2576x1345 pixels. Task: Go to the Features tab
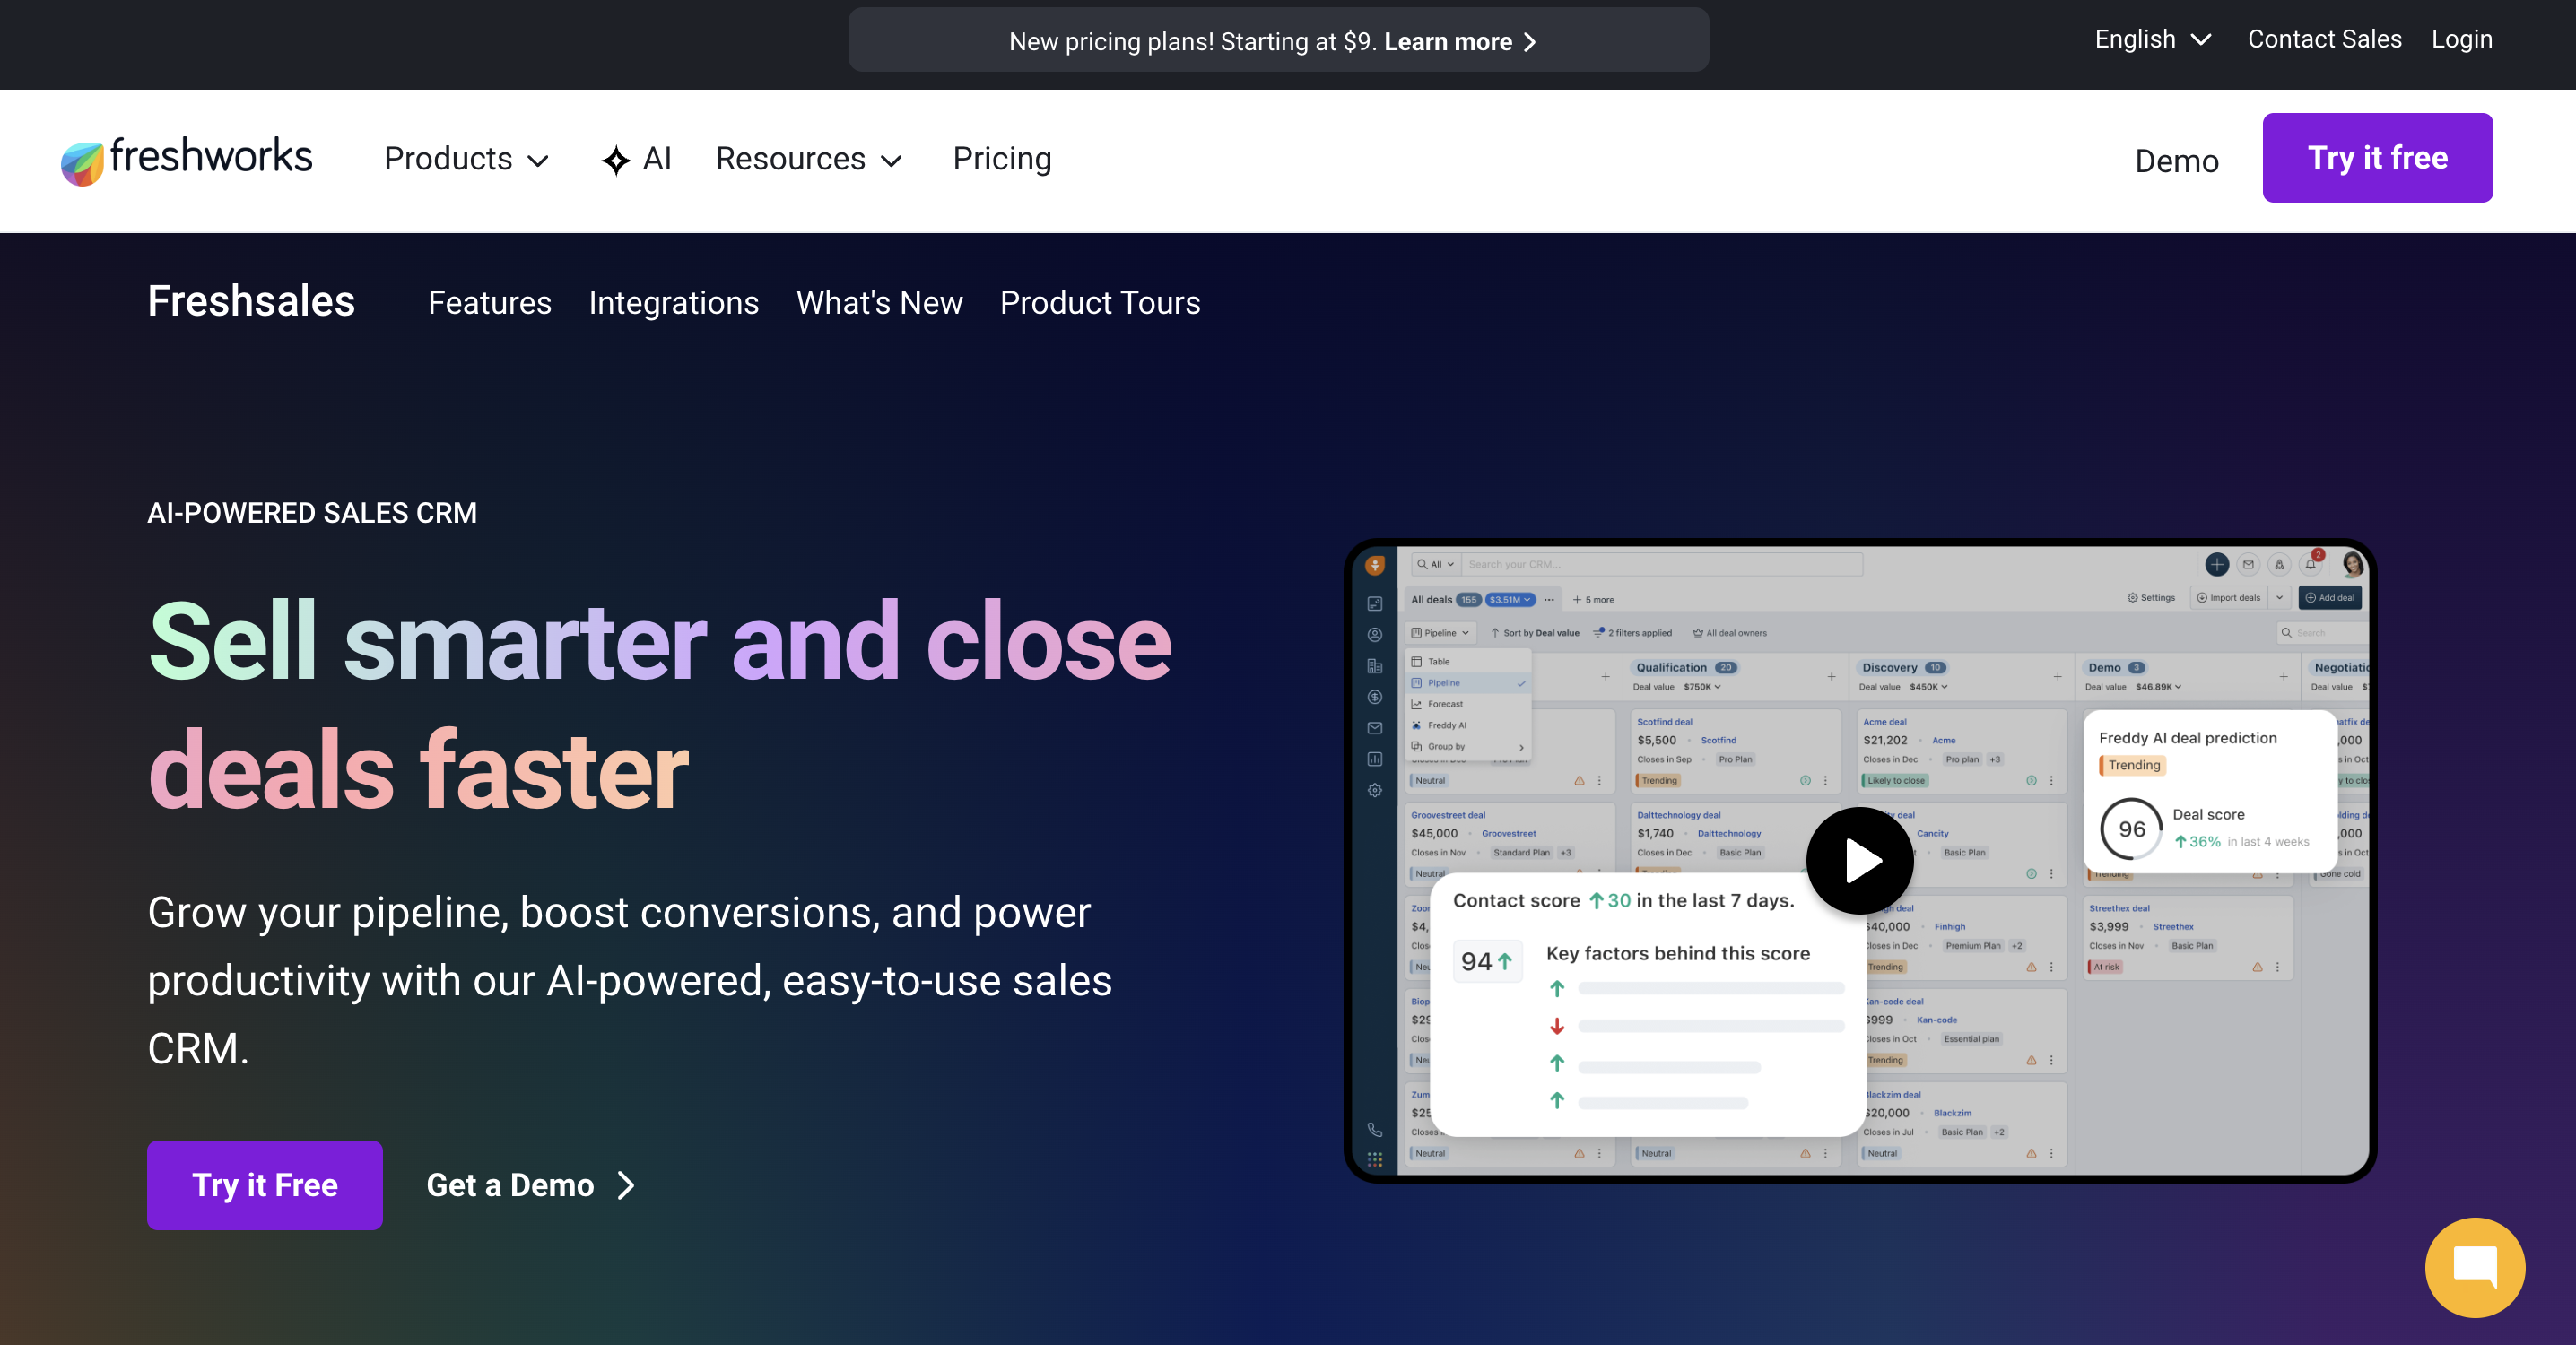pyautogui.click(x=489, y=303)
